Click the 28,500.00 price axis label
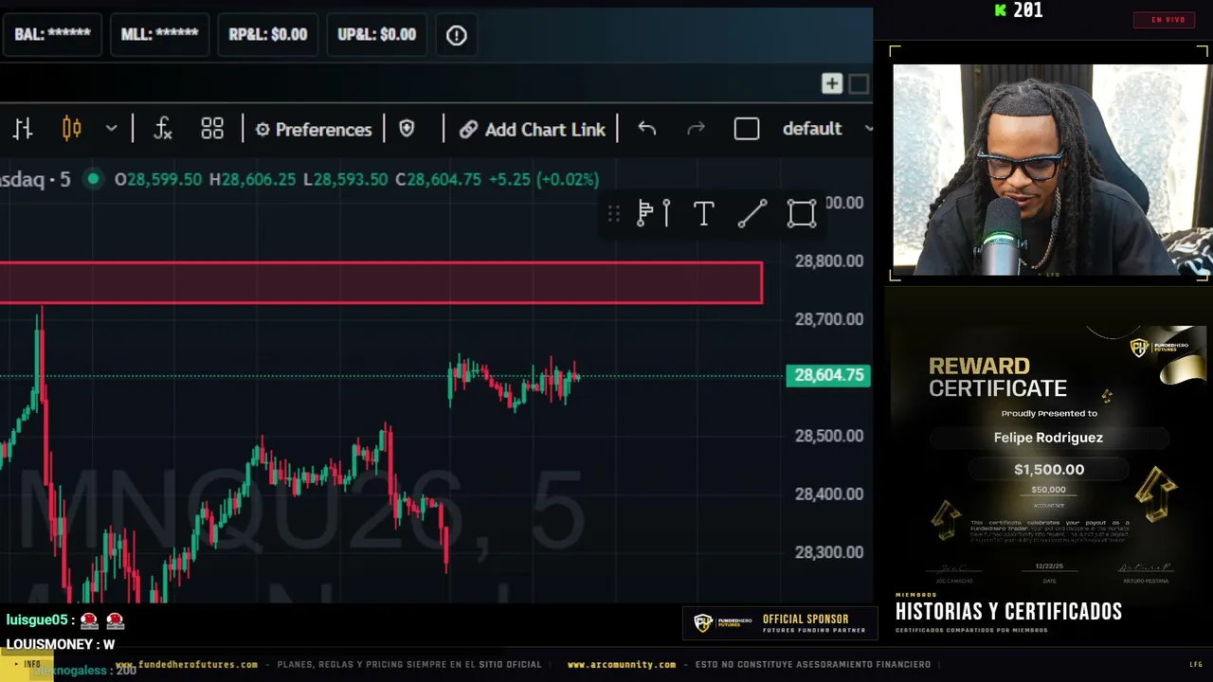 point(829,436)
